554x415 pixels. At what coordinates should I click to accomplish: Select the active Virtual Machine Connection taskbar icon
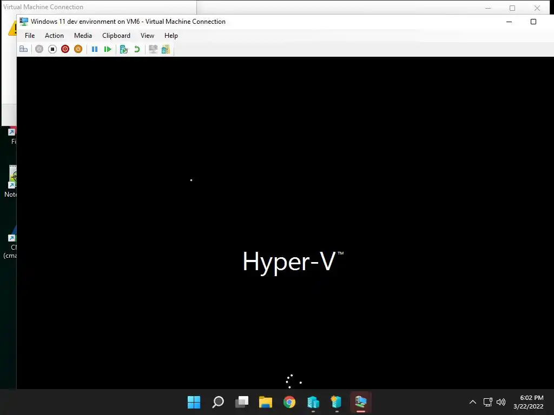coord(361,402)
